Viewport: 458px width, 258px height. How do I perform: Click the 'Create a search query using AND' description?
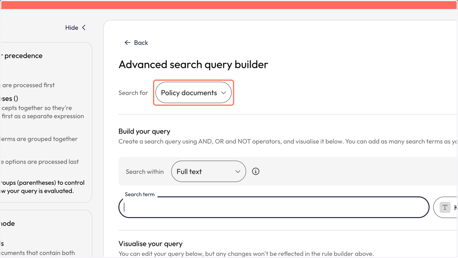coord(288,141)
